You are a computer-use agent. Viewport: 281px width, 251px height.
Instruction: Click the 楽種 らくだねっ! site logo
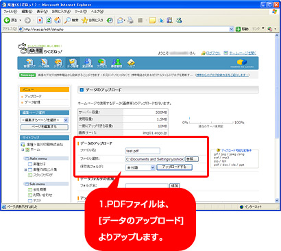click(x=40, y=49)
